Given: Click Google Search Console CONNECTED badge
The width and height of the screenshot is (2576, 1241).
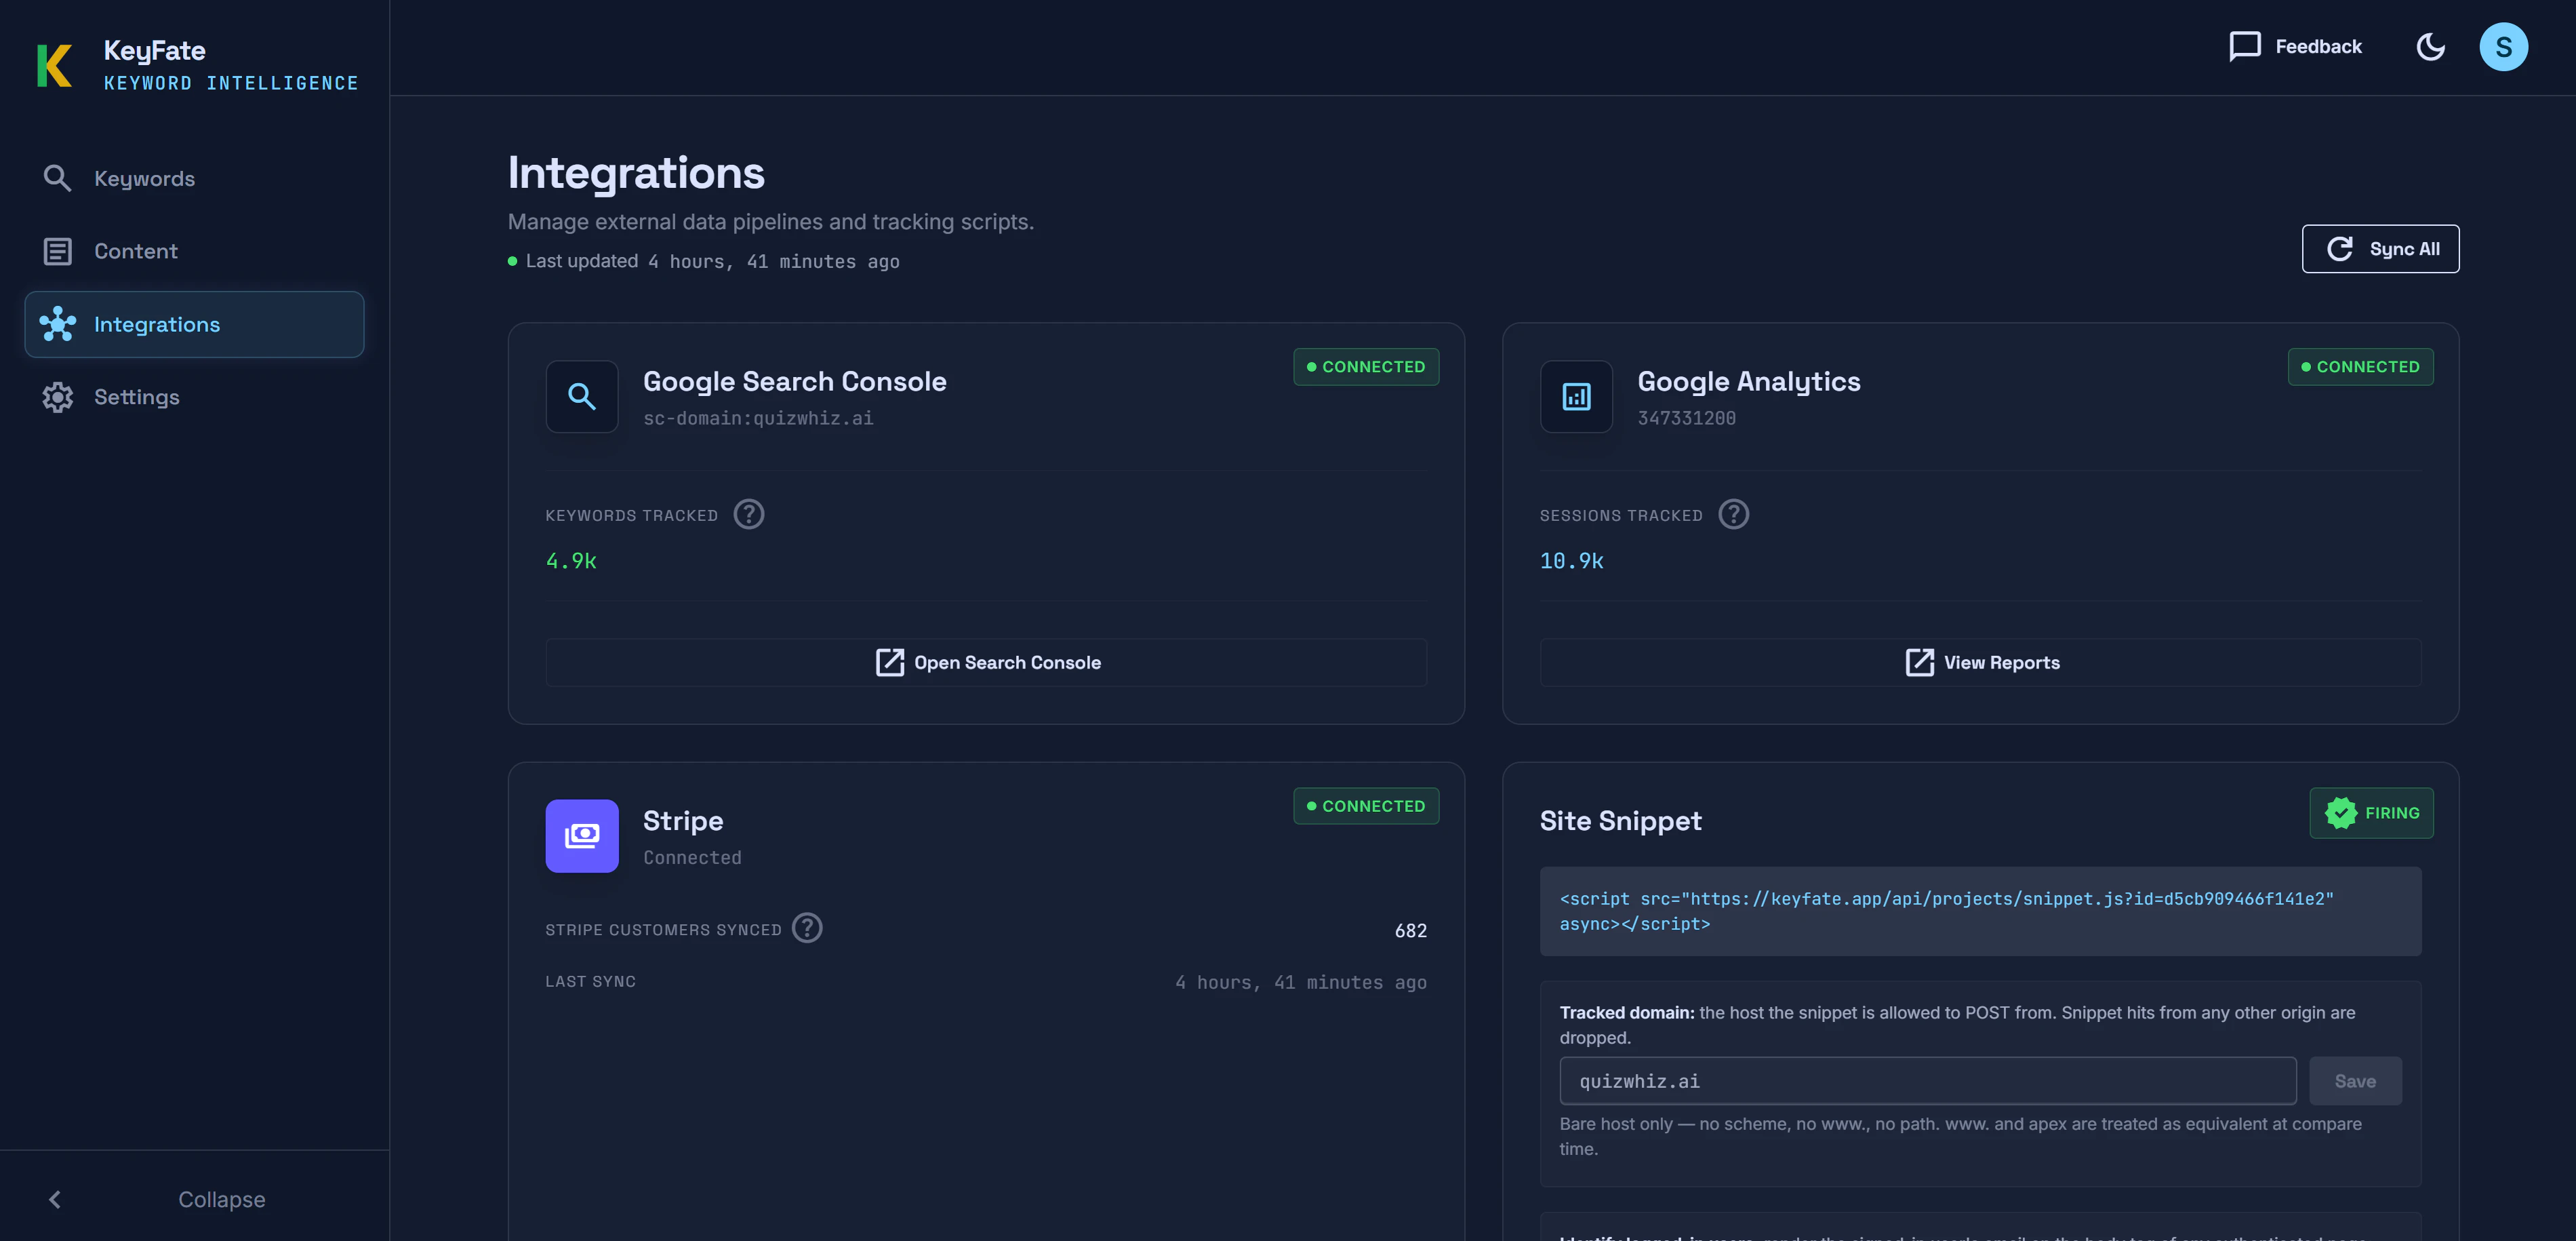Looking at the screenshot, I should 1366,367.
